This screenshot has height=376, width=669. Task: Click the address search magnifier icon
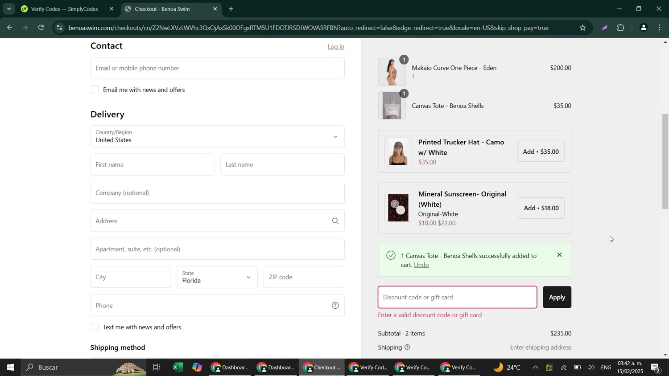(x=335, y=221)
